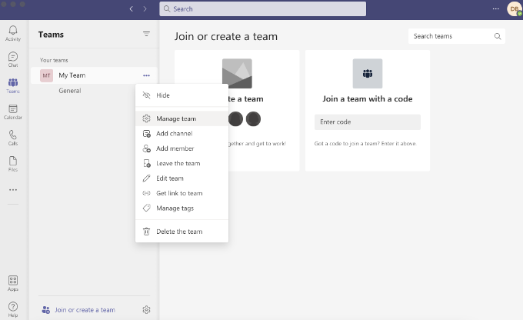Choose Hide from the context menu

(x=182, y=95)
